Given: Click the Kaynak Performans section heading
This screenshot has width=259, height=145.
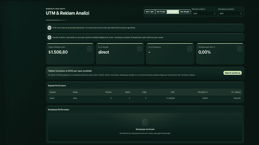Looking at the screenshot, I should [57, 86].
